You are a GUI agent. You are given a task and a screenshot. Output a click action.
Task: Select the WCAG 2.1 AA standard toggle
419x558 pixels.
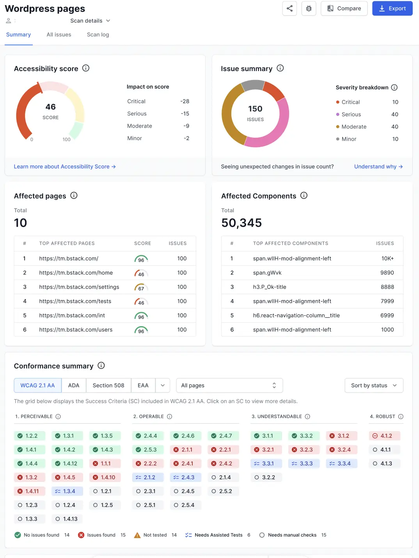coord(37,386)
